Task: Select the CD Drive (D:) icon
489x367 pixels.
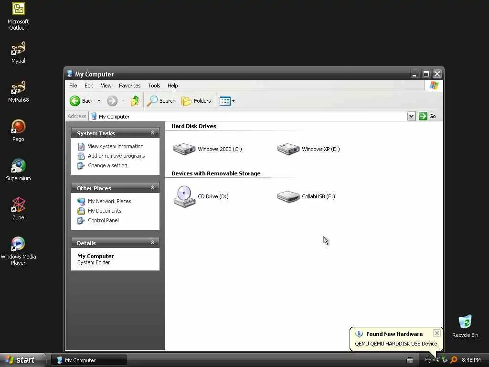Action: coord(184,196)
